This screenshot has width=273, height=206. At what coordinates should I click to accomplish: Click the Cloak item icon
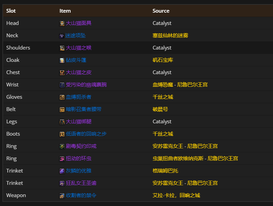point(62,60)
